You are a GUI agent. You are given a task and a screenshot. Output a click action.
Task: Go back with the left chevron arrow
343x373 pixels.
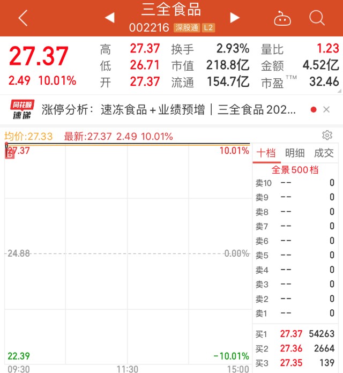(23, 18)
